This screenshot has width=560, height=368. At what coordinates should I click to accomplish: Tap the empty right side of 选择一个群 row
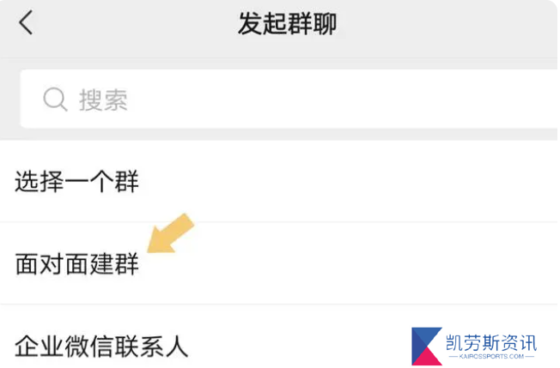(x=393, y=181)
